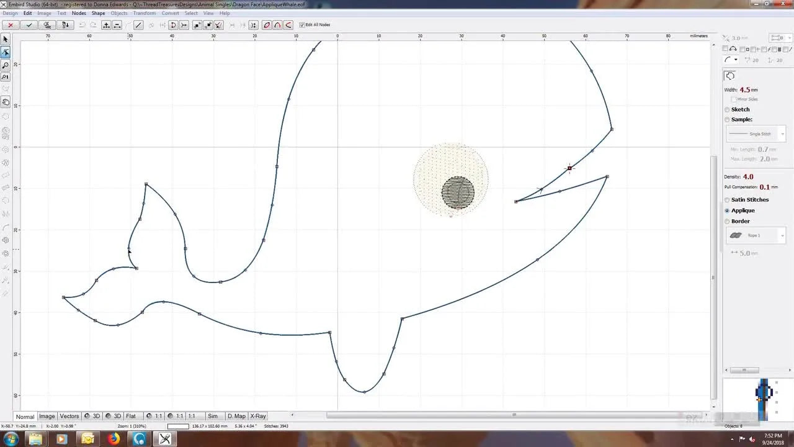Viewport: 794px width, 447px height.
Task: Open the Nodes menu
Action: coord(78,12)
